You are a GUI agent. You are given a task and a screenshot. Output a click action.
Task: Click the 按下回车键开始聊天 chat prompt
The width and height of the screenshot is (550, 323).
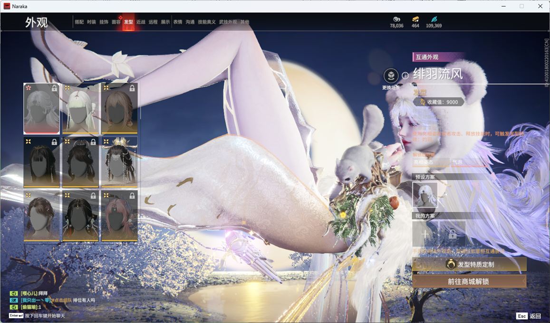45,316
